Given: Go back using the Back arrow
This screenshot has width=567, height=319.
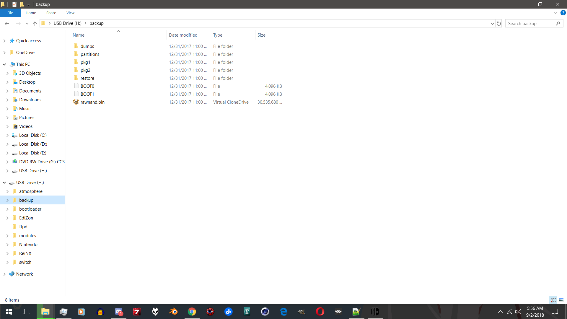Looking at the screenshot, I should point(7,23).
